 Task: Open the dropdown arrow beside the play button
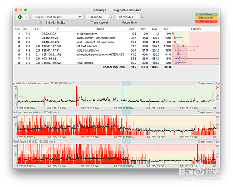[x=26, y=17]
